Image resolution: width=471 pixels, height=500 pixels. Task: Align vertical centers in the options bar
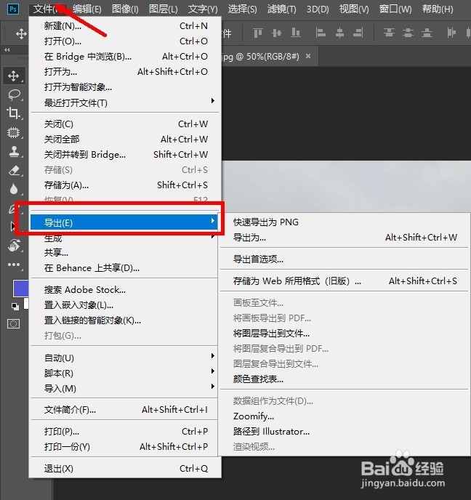pos(277,33)
